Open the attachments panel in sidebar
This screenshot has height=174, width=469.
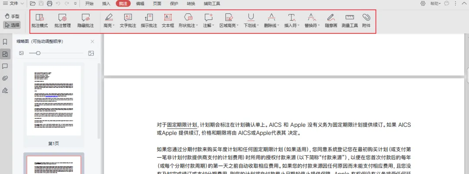pos(5,78)
